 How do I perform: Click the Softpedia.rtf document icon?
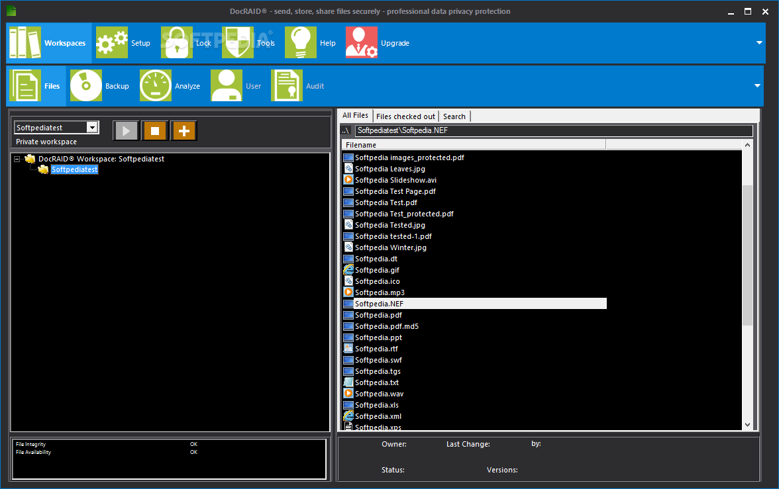coord(348,349)
